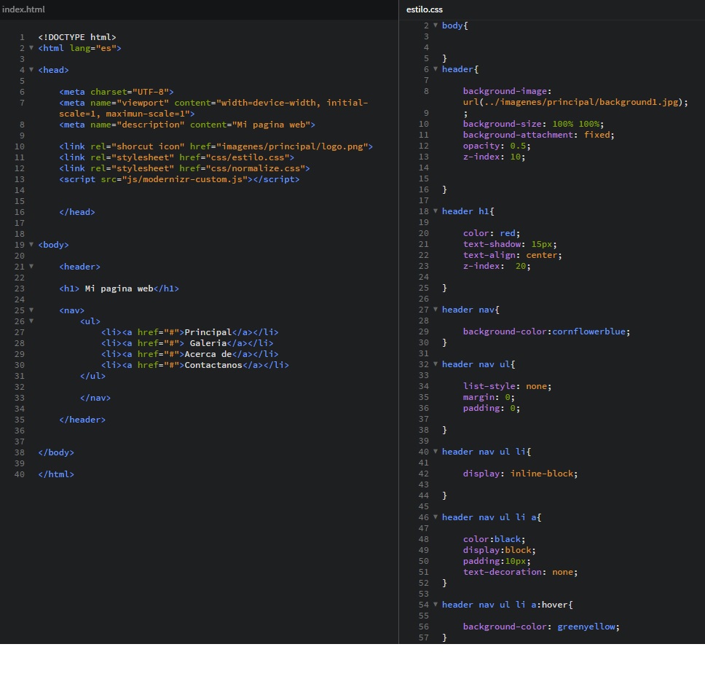Click the h1 text Mi pagina web
Viewport: 705px width, 679px height.
119,289
